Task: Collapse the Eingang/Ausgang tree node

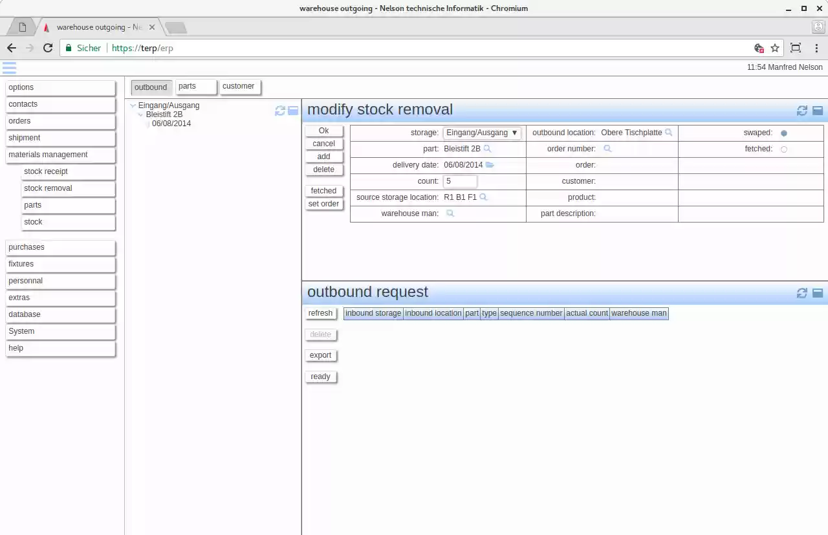Action: [x=133, y=105]
